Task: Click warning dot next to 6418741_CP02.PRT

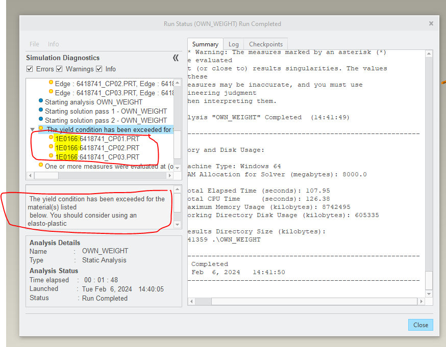Action: coord(51,147)
